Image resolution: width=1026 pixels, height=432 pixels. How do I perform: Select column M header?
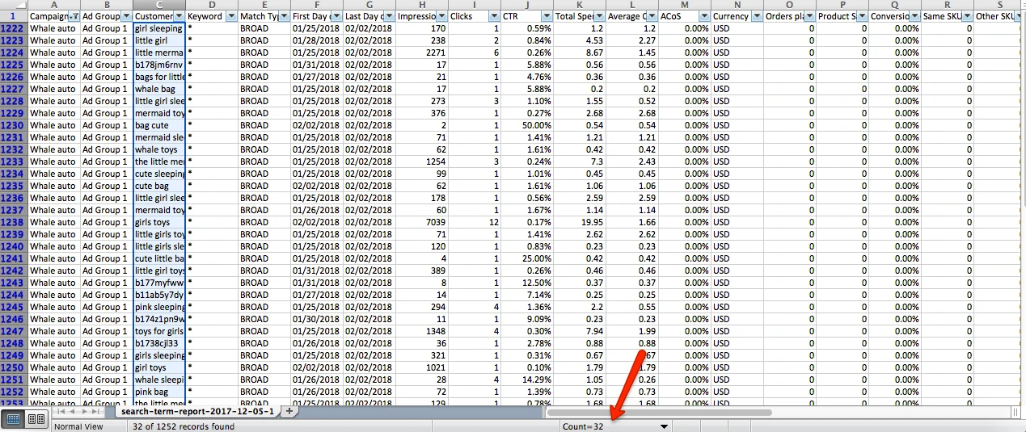[x=685, y=5]
